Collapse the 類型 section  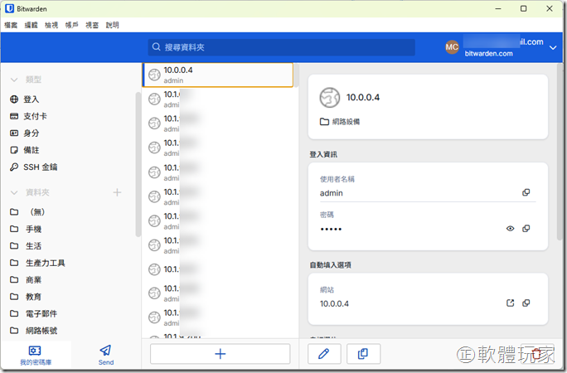[14, 80]
